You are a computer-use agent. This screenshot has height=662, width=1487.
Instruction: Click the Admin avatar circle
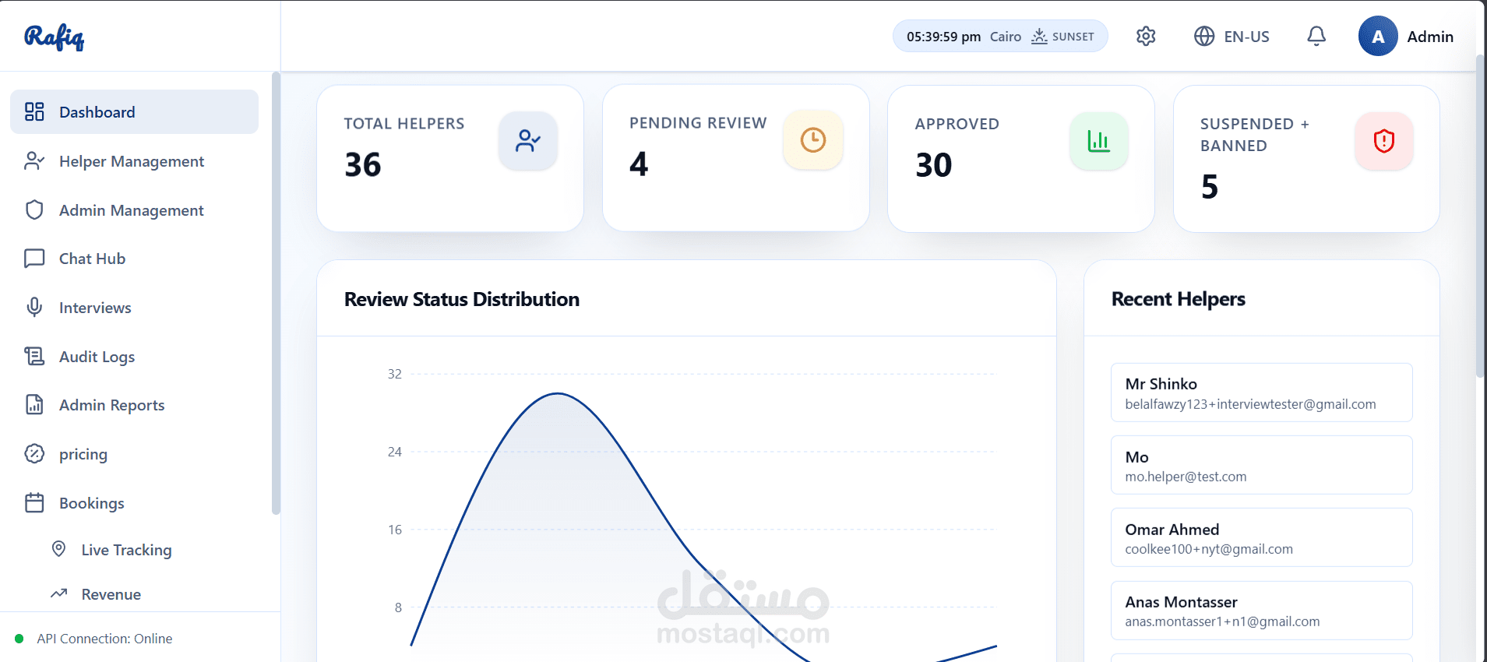(x=1378, y=36)
